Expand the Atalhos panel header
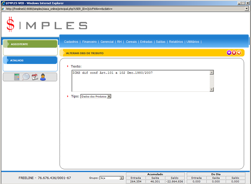The width and height of the screenshot is (251, 184). point(30,60)
